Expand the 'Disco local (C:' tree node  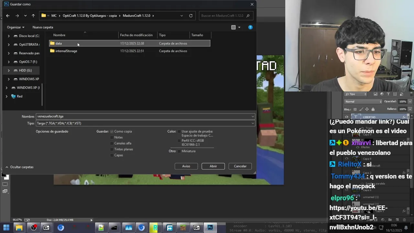pos(8,36)
